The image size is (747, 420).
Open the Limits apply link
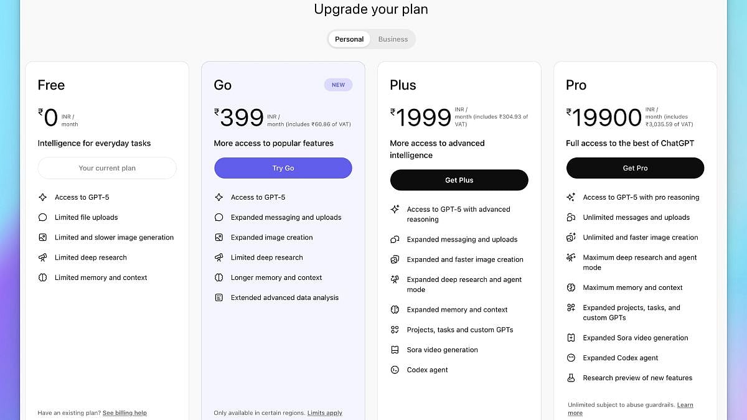[324, 413]
